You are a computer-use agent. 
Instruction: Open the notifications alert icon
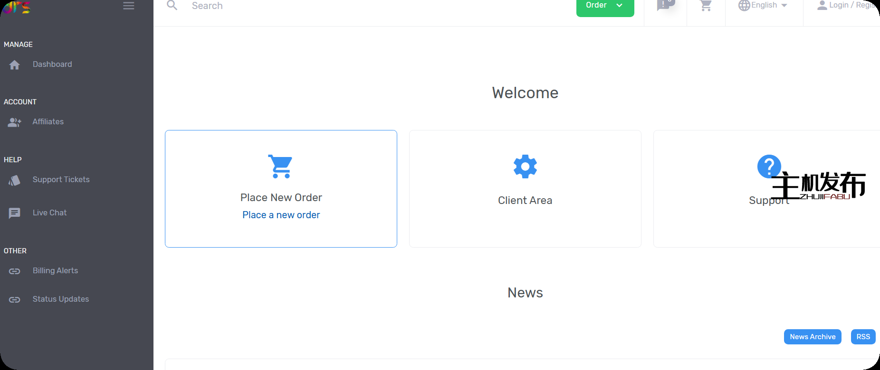[665, 5]
